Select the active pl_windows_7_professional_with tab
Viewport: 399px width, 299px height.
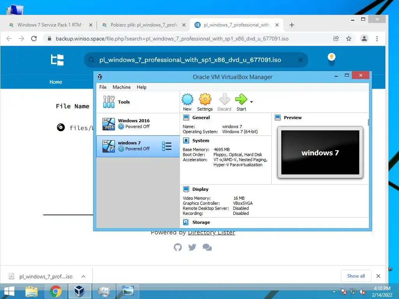click(237, 25)
